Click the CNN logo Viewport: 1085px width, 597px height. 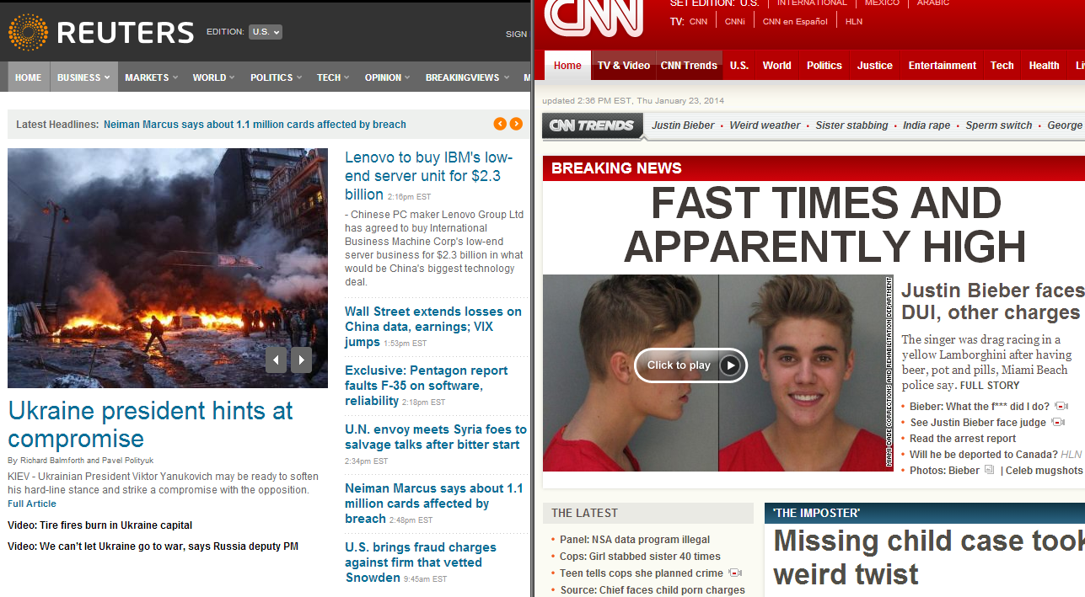[594, 17]
